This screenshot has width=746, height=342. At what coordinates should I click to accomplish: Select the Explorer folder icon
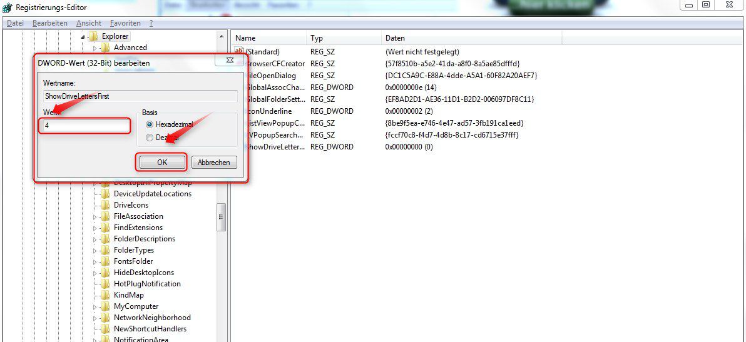tap(94, 36)
